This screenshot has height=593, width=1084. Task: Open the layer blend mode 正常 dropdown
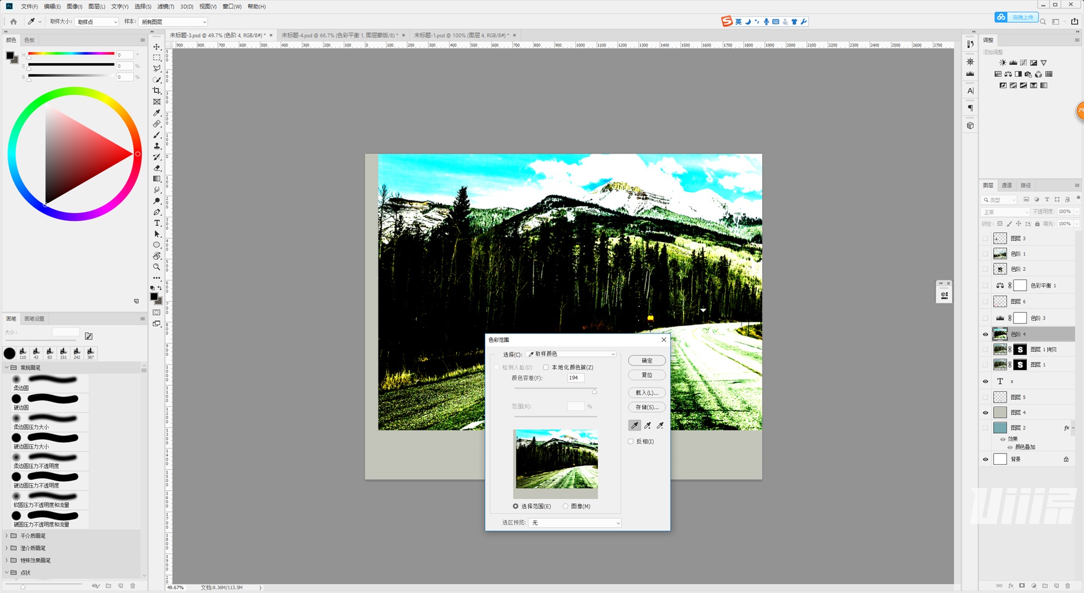point(1006,212)
